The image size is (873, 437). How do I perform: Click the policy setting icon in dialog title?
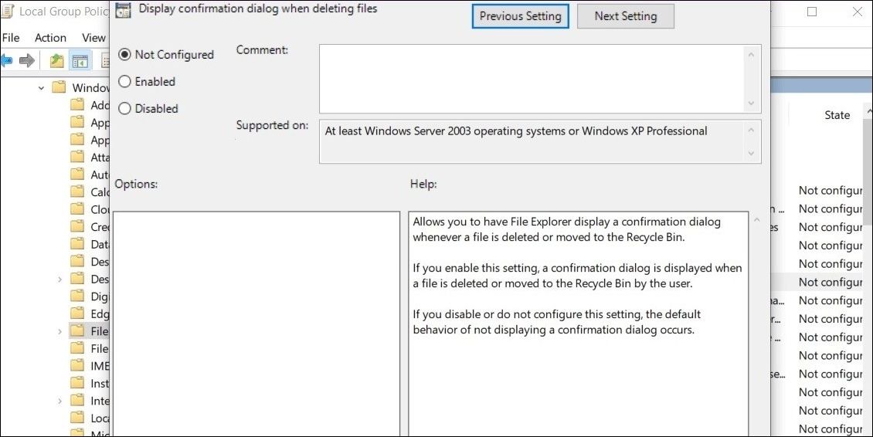(x=123, y=10)
